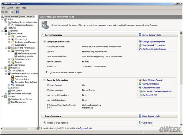Click the Inbound Rules icon
The image size is (183, 137).
click(x=13, y=76)
